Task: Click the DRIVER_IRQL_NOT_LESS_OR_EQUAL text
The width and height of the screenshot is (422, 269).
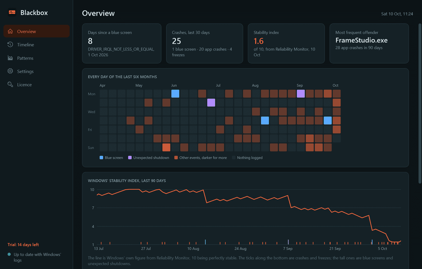Action: pyautogui.click(x=121, y=49)
